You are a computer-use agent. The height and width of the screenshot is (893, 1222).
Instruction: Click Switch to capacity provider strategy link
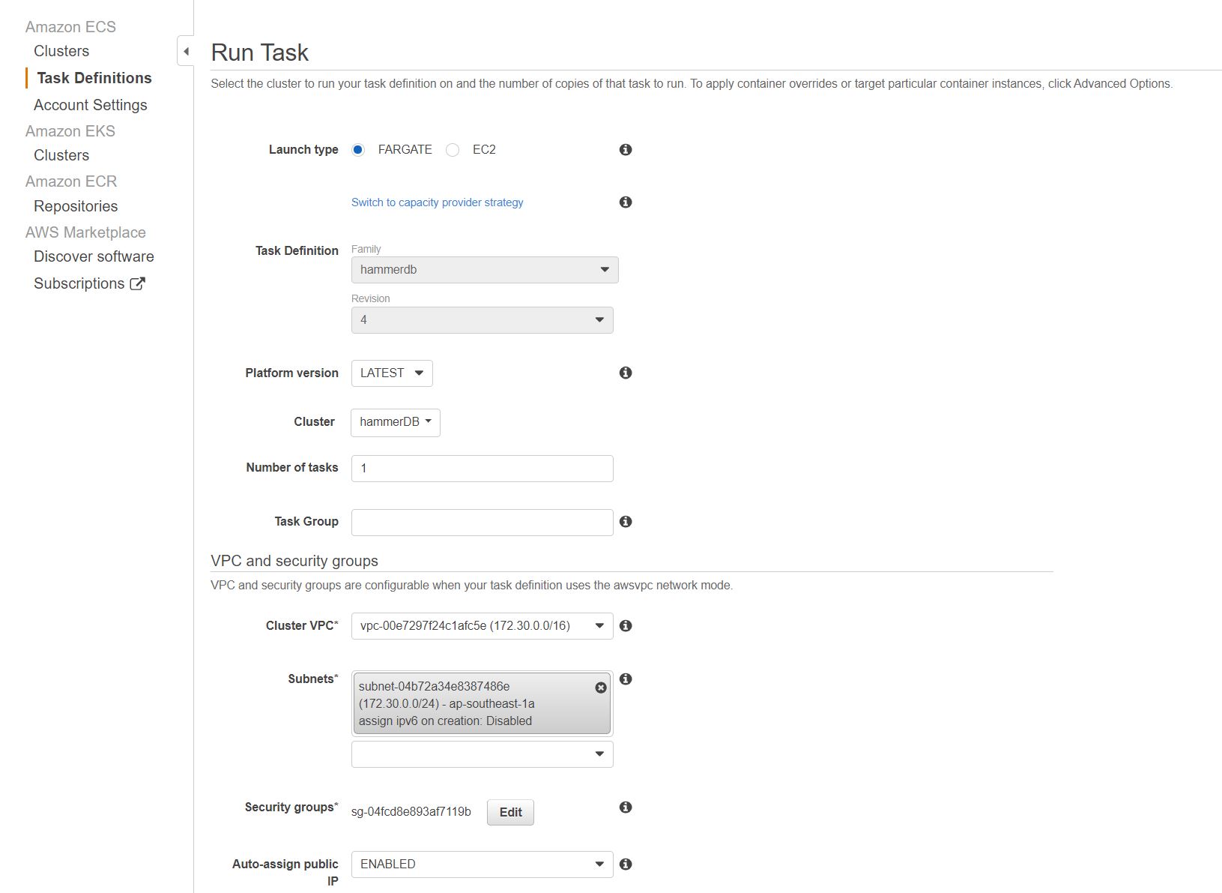[437, 202]
